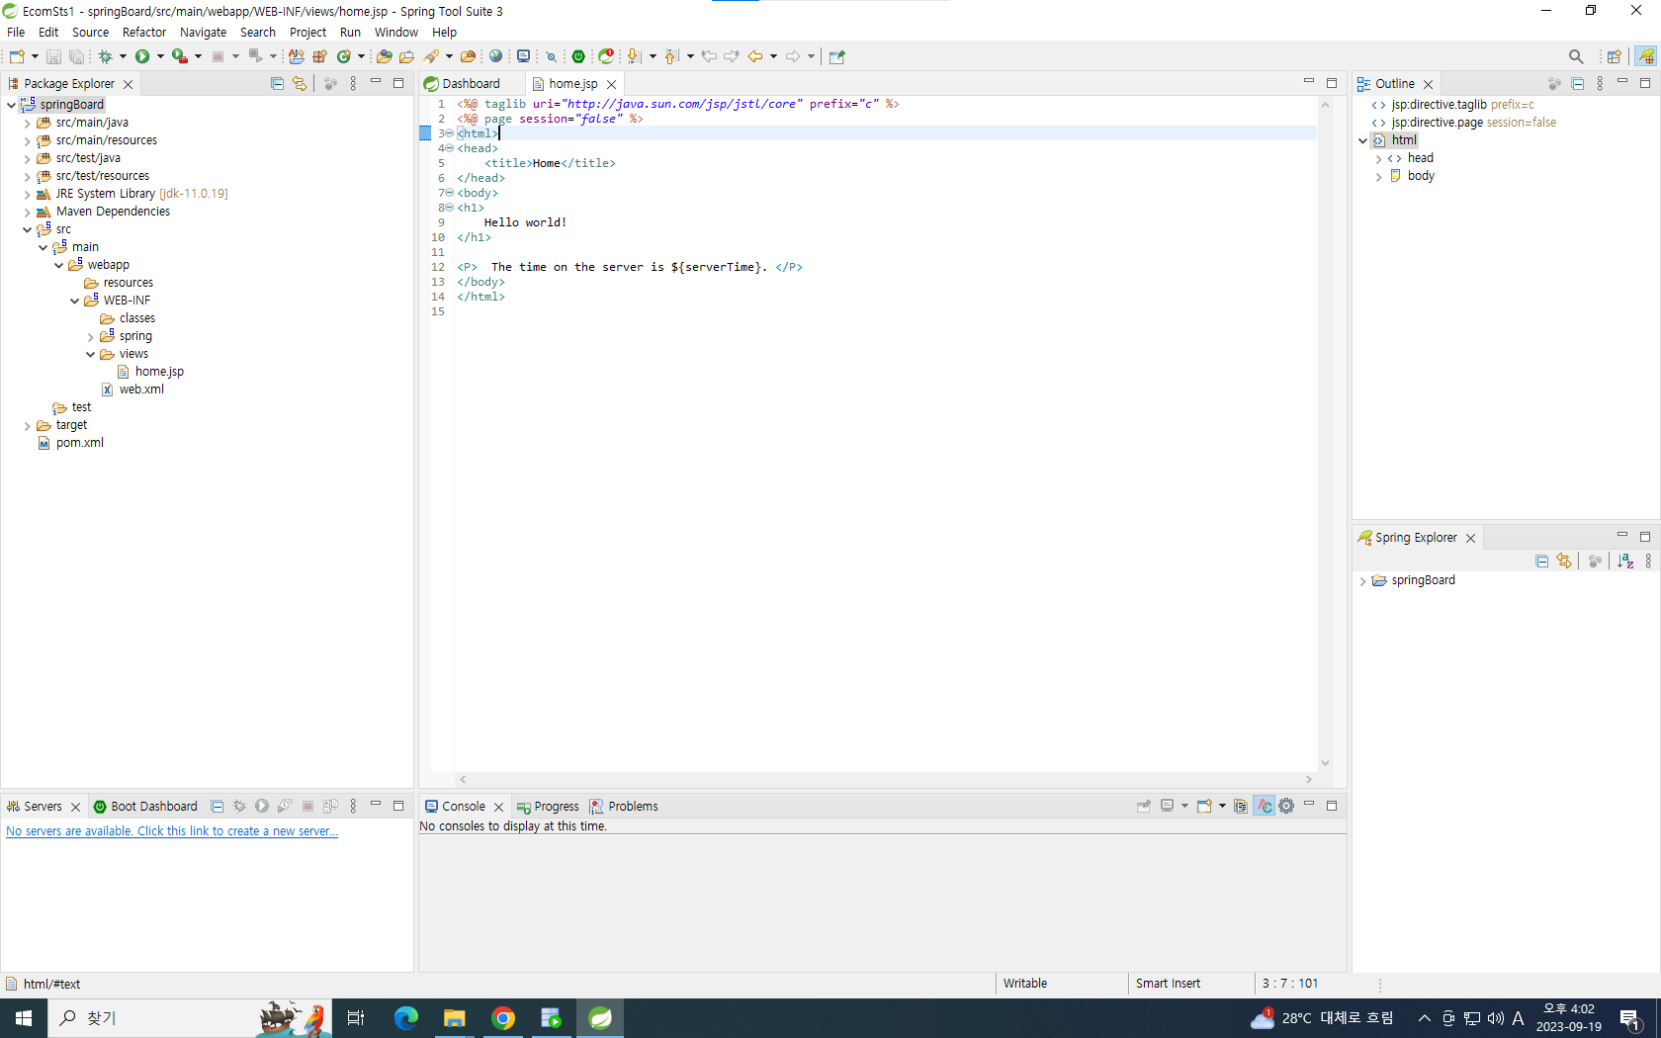1661x1038 pixels.
Task: Click the green Run button
Action: (x=142, y=56)
